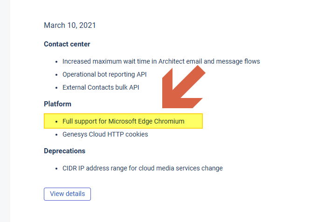This screenshot has height=222, width=331.
Task: Click bullet before Genesys Cloud HTTP cookies
Action: click(x=56, y=135)
